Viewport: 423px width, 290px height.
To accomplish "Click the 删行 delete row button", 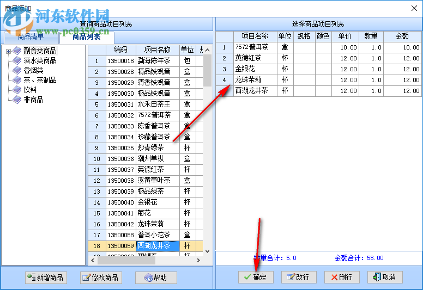I will [342, 277].
